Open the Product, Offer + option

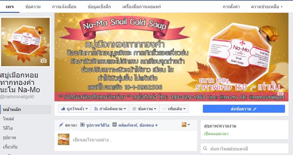click(138, 125)
